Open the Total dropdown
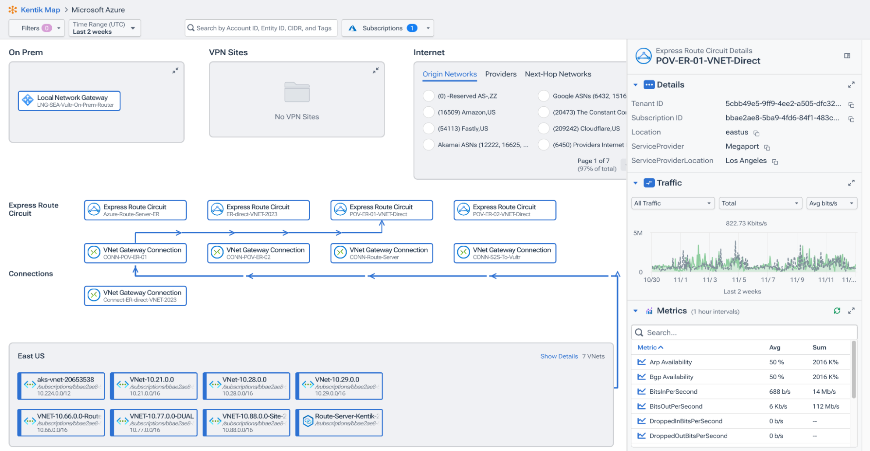Image resolution: width=870 pixels, height=451 pixels. tap(760, 203)
